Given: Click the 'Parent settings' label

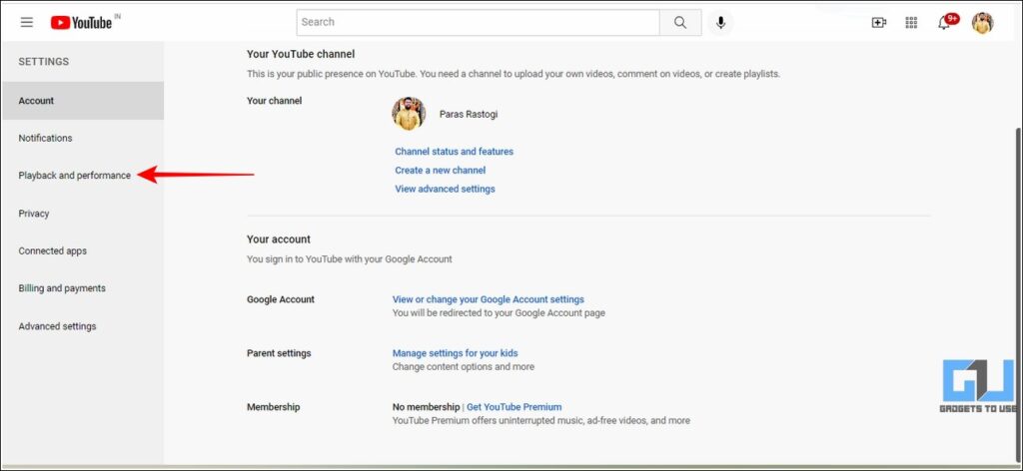Looking at the screenshot, I should point(279,353).
